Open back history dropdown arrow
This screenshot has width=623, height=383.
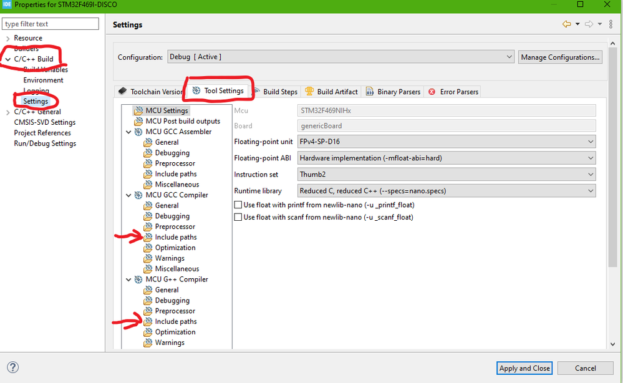click(x=577, y=24)
